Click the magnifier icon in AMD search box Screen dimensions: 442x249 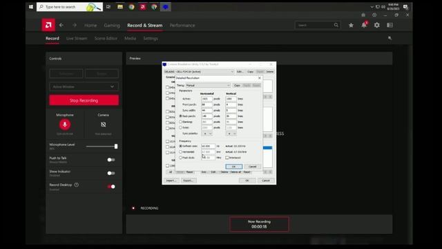coord(336,25)
